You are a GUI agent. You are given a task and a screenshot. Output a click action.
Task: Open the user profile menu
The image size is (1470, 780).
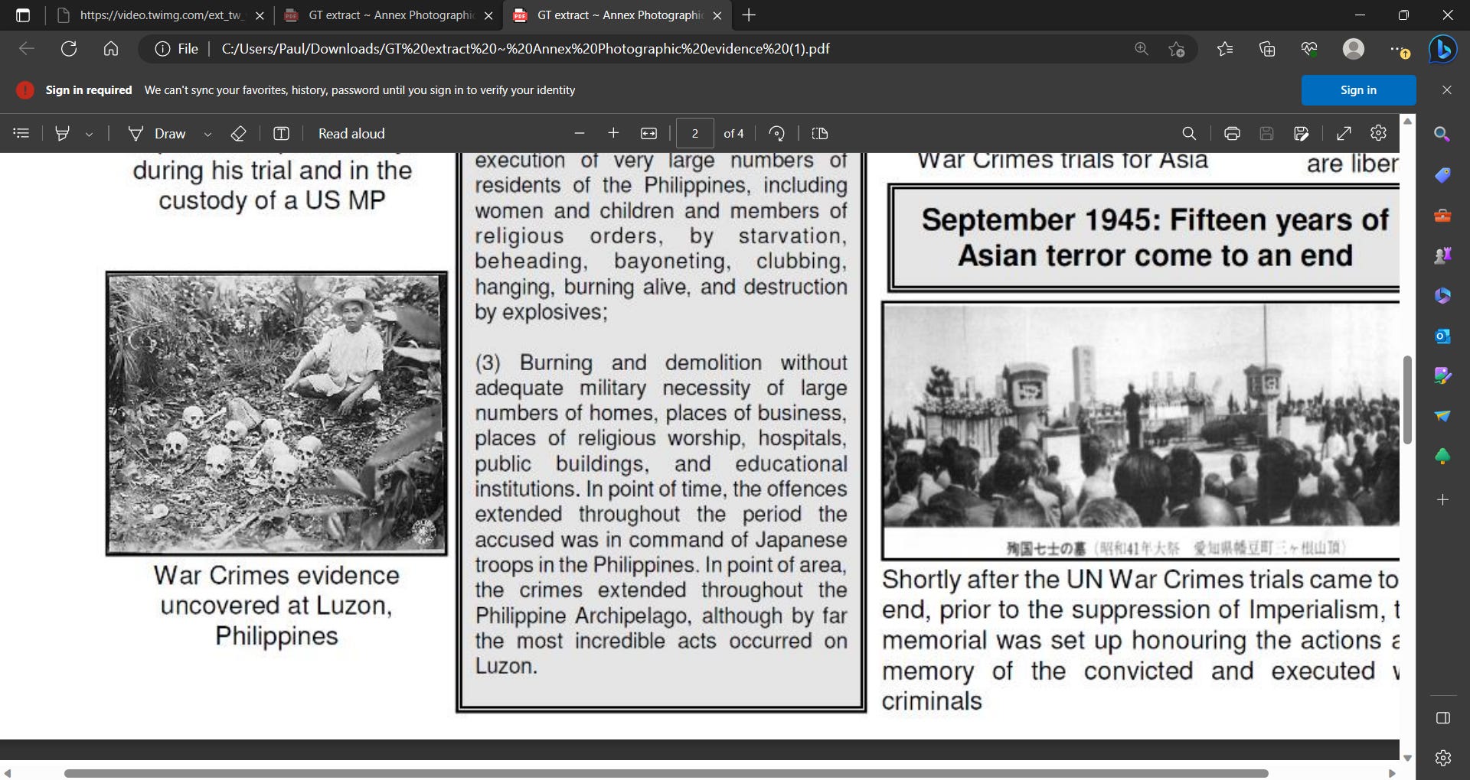tap(1354, 49)
